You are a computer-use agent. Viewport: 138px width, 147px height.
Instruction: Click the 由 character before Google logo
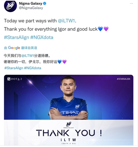6,48
